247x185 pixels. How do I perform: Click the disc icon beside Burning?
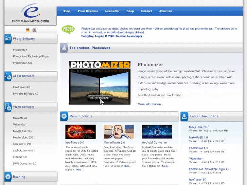tap(8, 177)
